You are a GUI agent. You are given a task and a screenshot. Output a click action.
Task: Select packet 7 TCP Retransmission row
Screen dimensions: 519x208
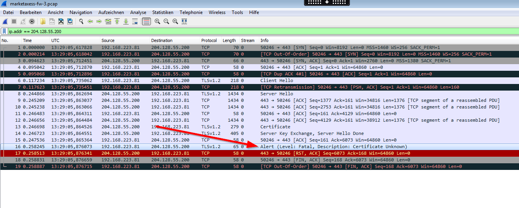(259, 87)
